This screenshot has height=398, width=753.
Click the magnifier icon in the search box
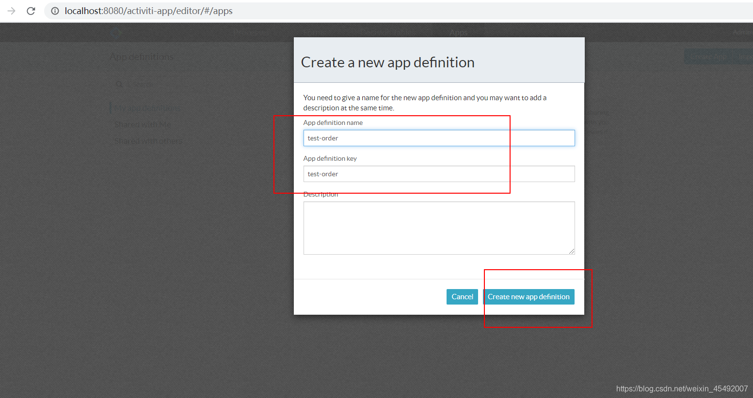(119, 84)
